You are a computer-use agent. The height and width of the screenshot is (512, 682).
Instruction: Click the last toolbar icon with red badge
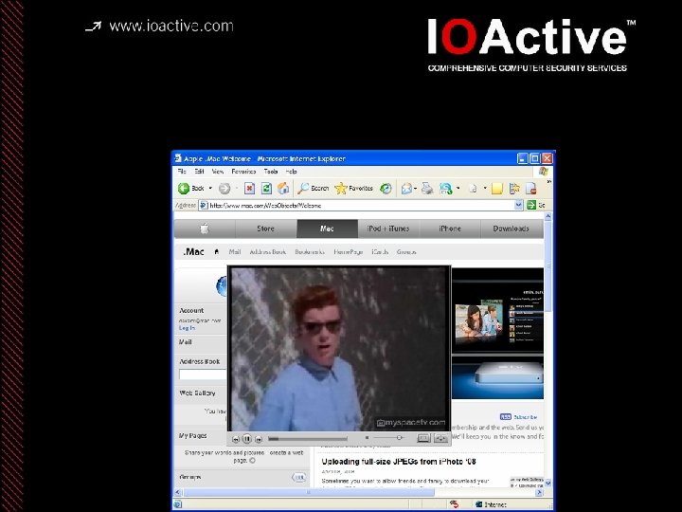[530, 189]
